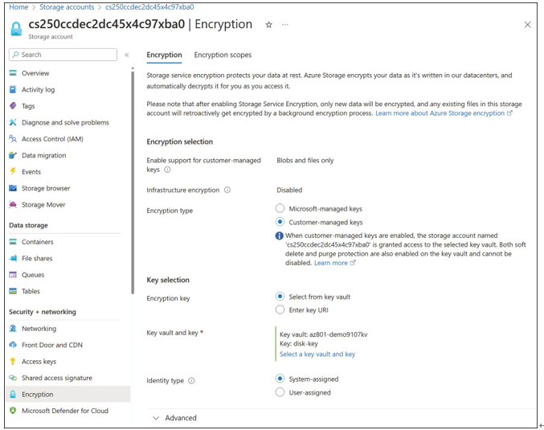Image resolution: width=544 pixels, height=430 pixels.
Task: Click the Diagnose and solve problems icon
Action: point(13,122)
